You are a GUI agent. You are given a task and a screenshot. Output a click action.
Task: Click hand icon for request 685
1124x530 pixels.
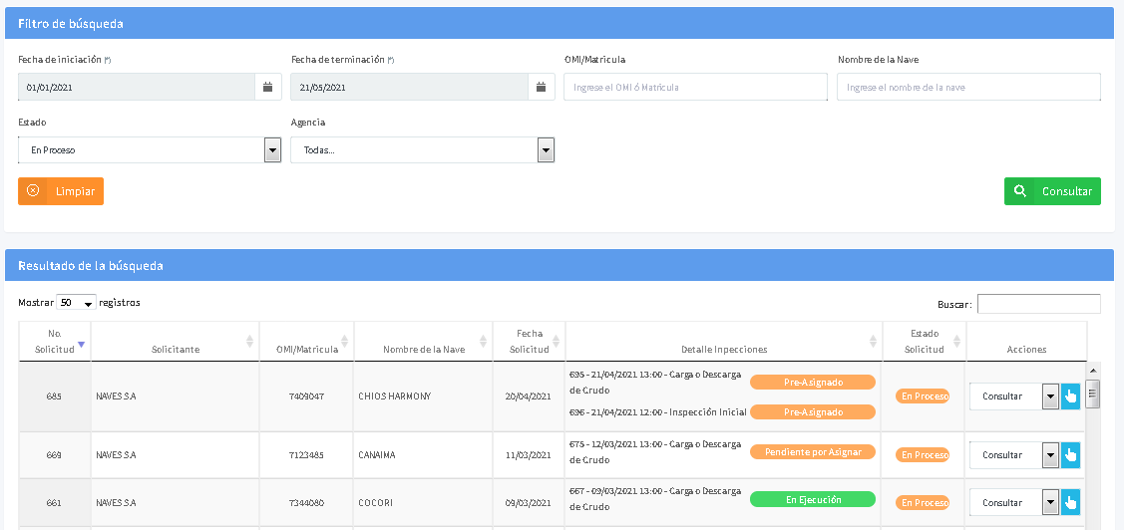pyautogui.click(x=1070, y=397)
